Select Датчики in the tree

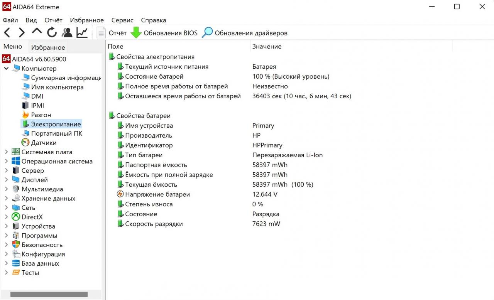(44, 143)
